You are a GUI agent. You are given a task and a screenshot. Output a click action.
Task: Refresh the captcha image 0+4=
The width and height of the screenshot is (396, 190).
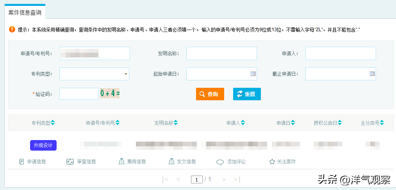click(x=110, y=94)
